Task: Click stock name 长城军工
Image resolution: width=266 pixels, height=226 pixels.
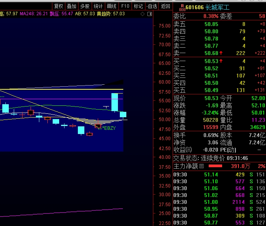Action: (217, 7)
